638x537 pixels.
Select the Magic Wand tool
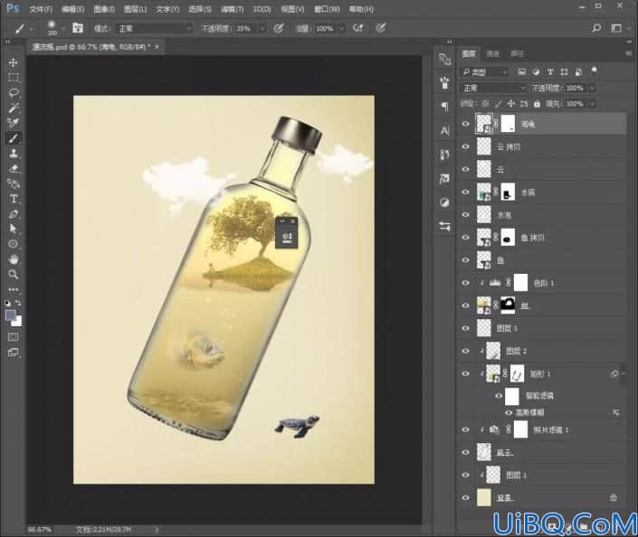[13, 108]
